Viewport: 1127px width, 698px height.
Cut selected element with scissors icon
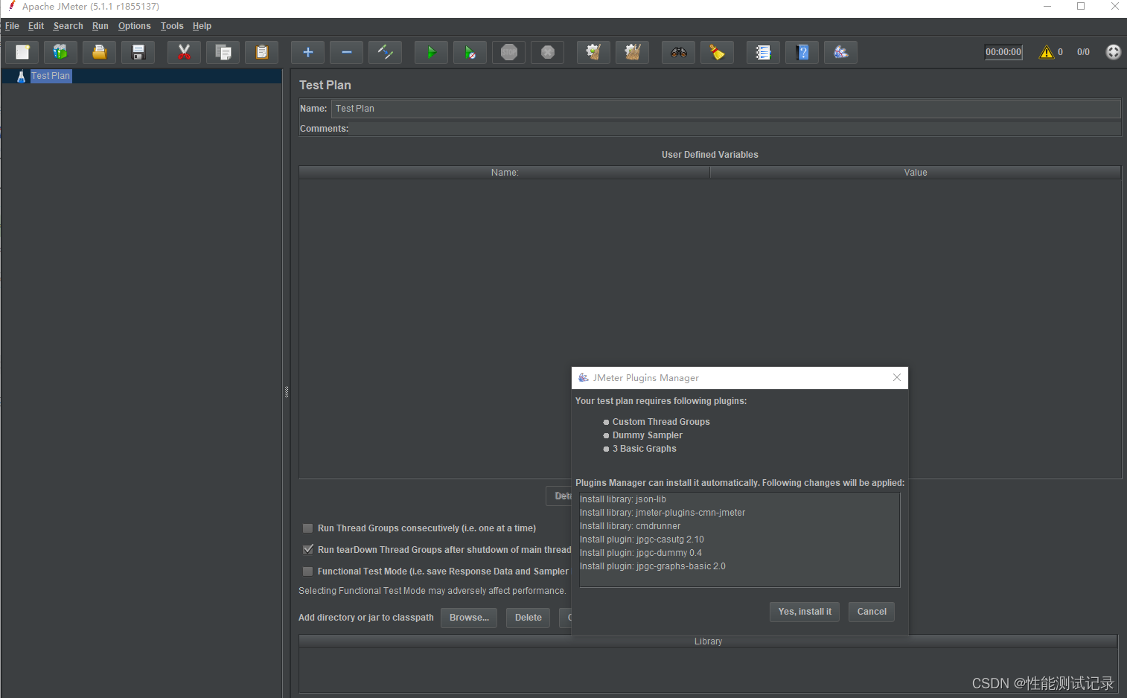(x=184, y=52)
